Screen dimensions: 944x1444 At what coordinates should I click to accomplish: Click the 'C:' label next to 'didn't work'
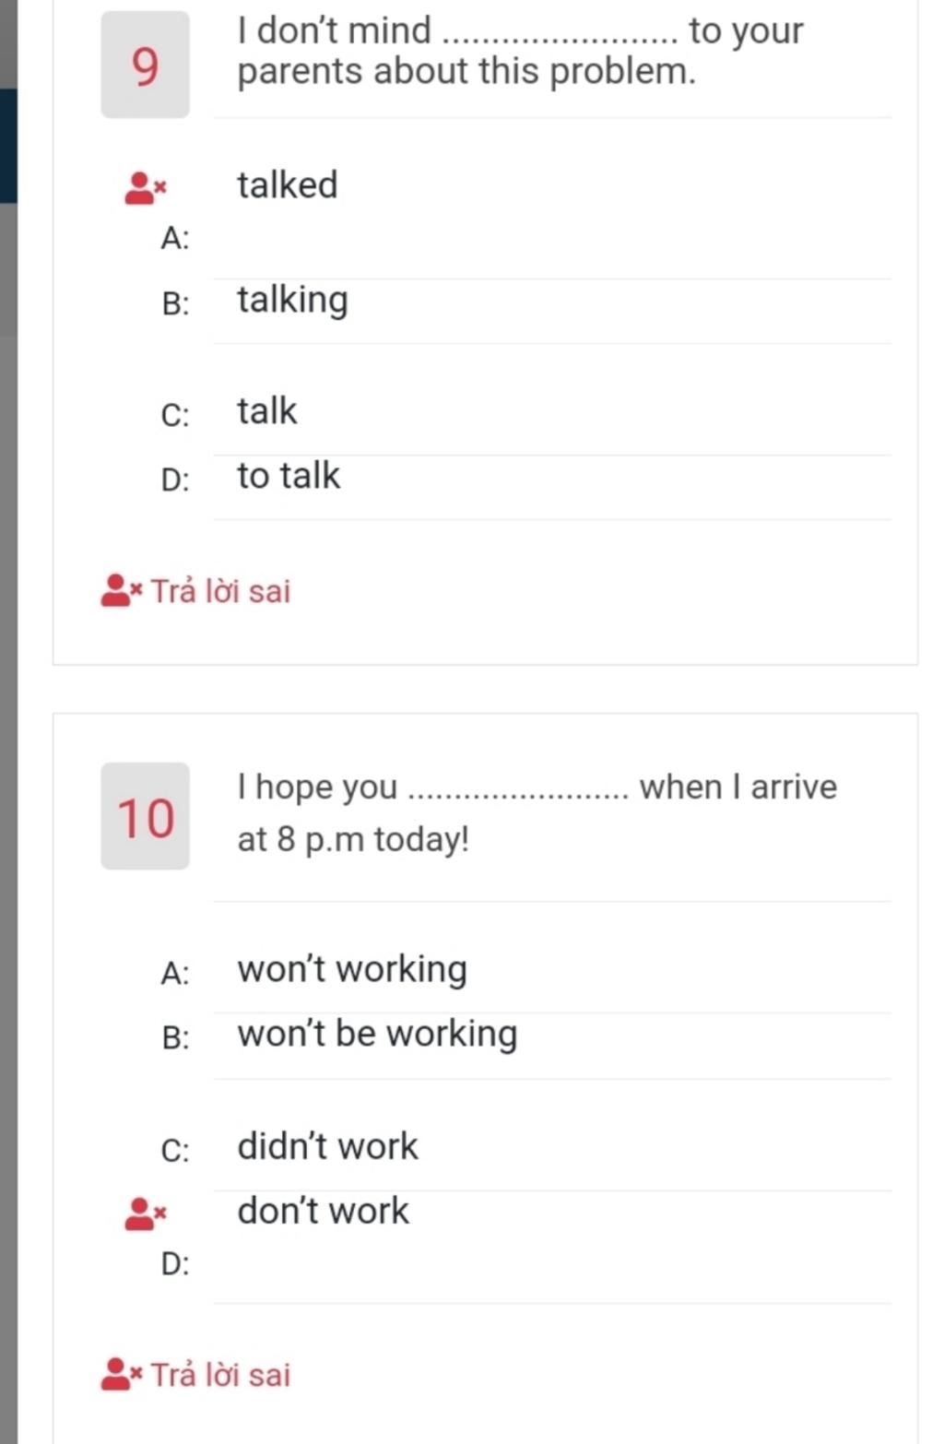[x=175, y=1151]
